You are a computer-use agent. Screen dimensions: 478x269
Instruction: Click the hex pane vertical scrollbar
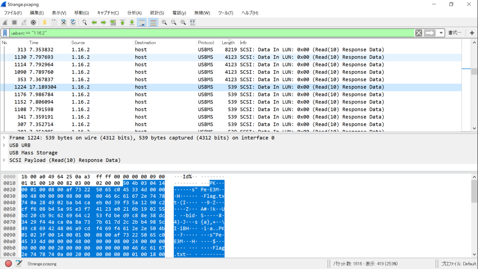474,215
